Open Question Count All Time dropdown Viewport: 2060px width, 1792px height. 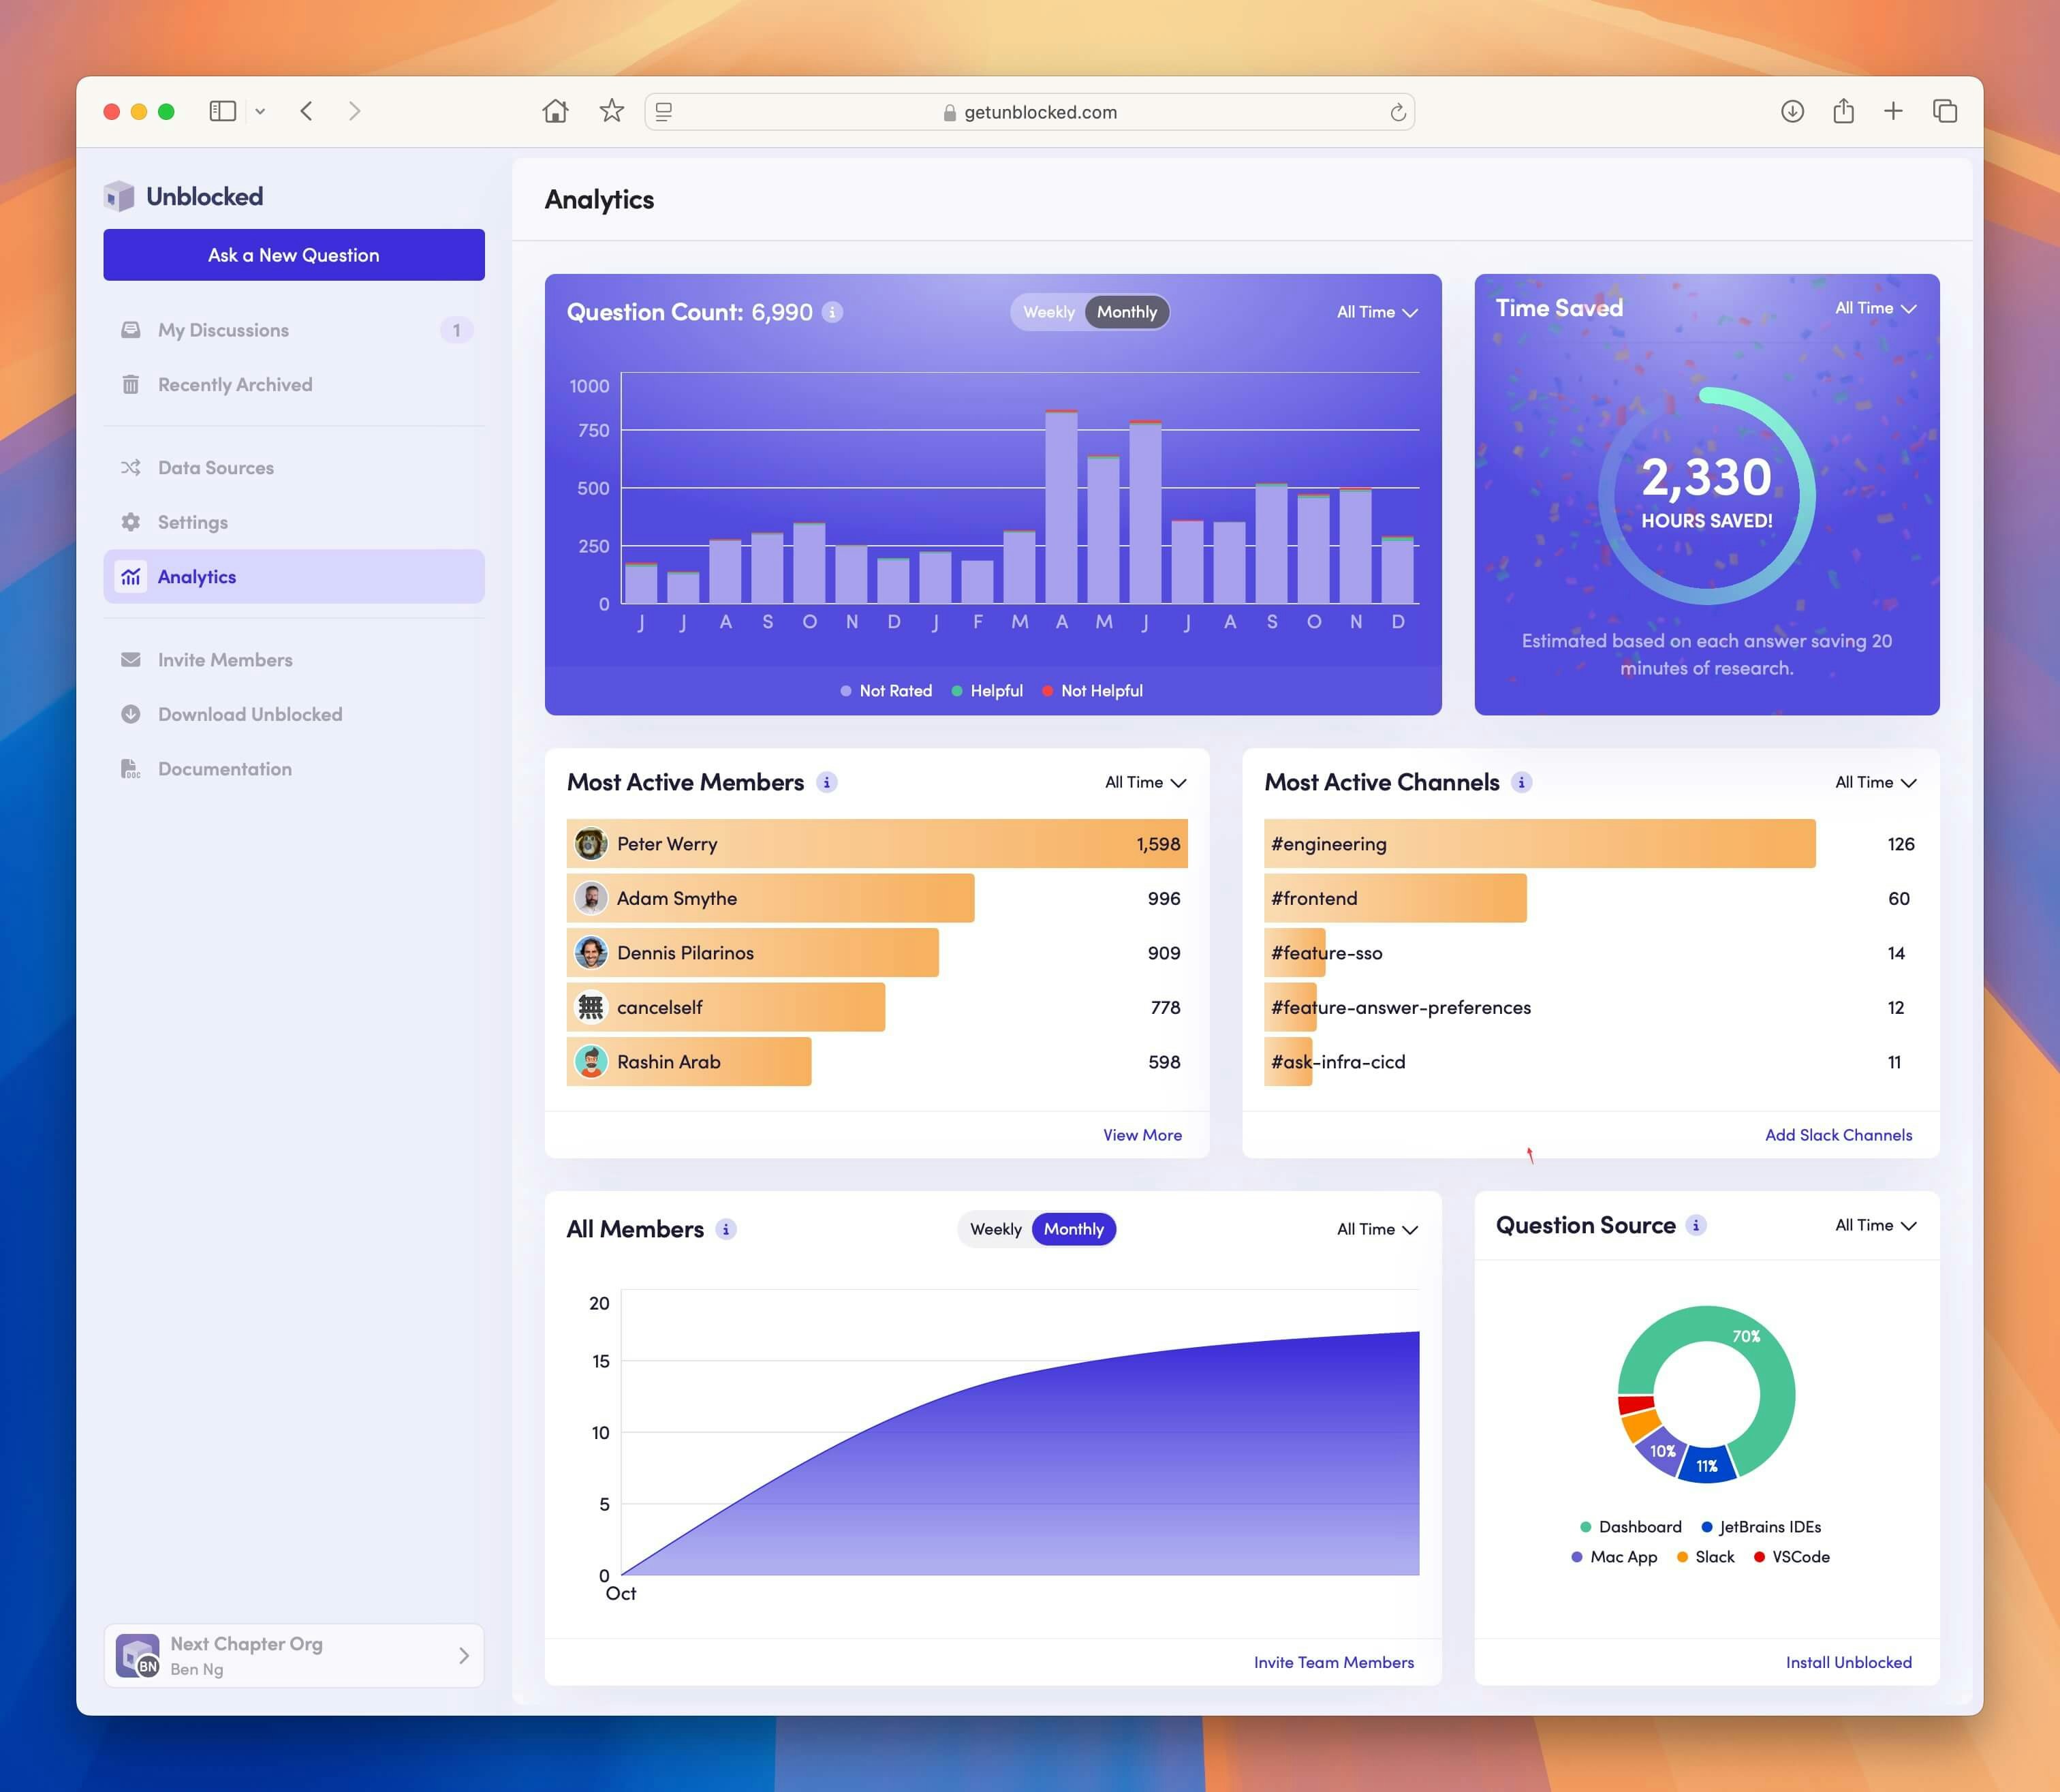click(1377, 312)
